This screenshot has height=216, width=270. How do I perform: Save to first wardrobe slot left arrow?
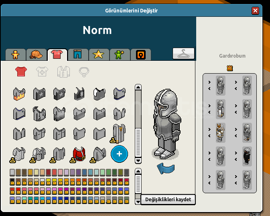(209, 88)
